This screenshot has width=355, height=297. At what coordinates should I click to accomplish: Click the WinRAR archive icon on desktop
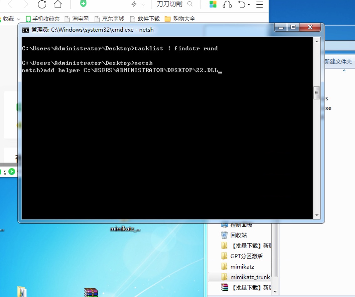(91, 292)
